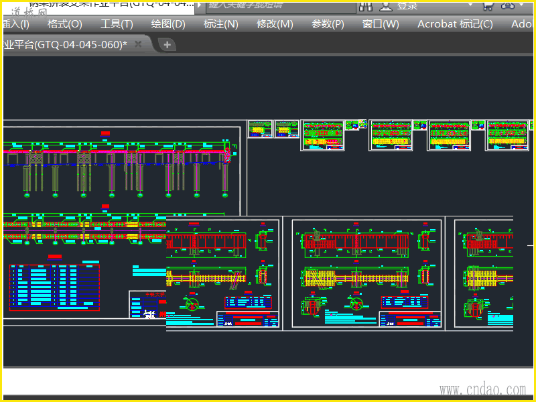This screenshot has height=402, width=536.
Task: Open the Acrobat 标记(C) menu
Action: [455, 24]
